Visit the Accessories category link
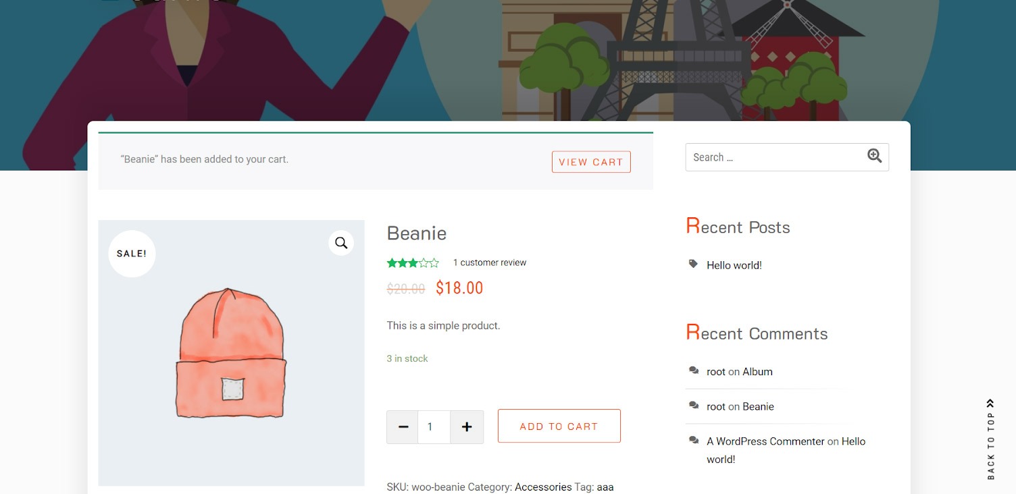 (543, 487)
